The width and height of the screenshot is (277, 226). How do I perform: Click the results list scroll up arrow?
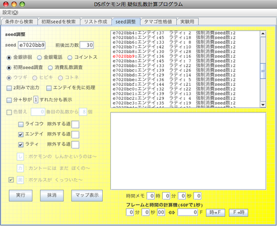263,34
